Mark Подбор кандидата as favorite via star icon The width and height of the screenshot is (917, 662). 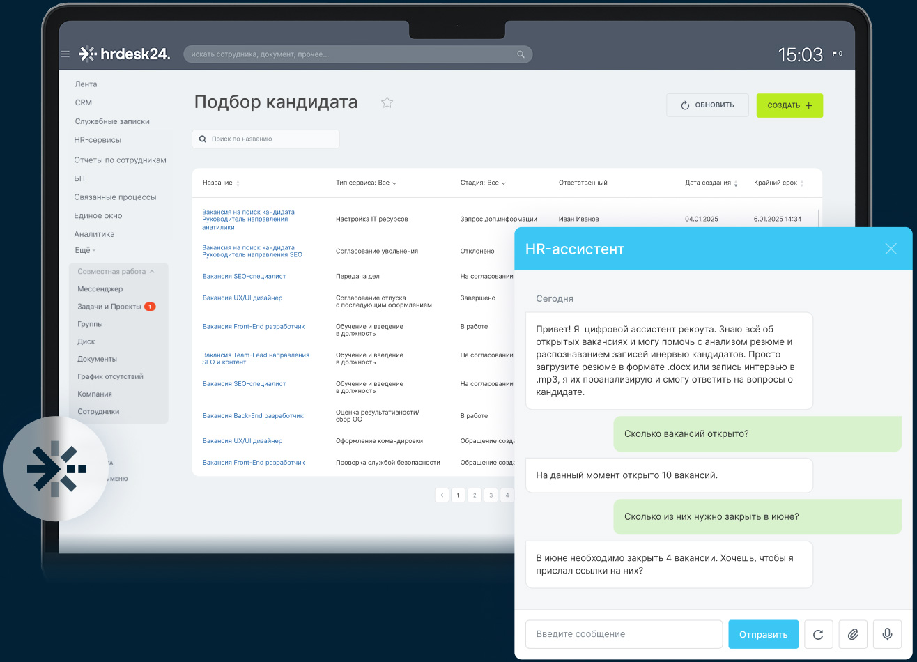(387, 102)
